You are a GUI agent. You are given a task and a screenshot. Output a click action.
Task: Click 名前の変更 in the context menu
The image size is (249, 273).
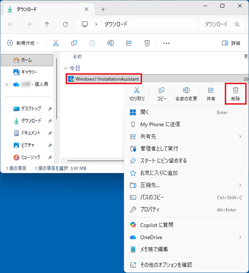coord(186,94)
